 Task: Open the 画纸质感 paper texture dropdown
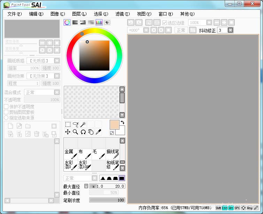(x=56, y=61)
